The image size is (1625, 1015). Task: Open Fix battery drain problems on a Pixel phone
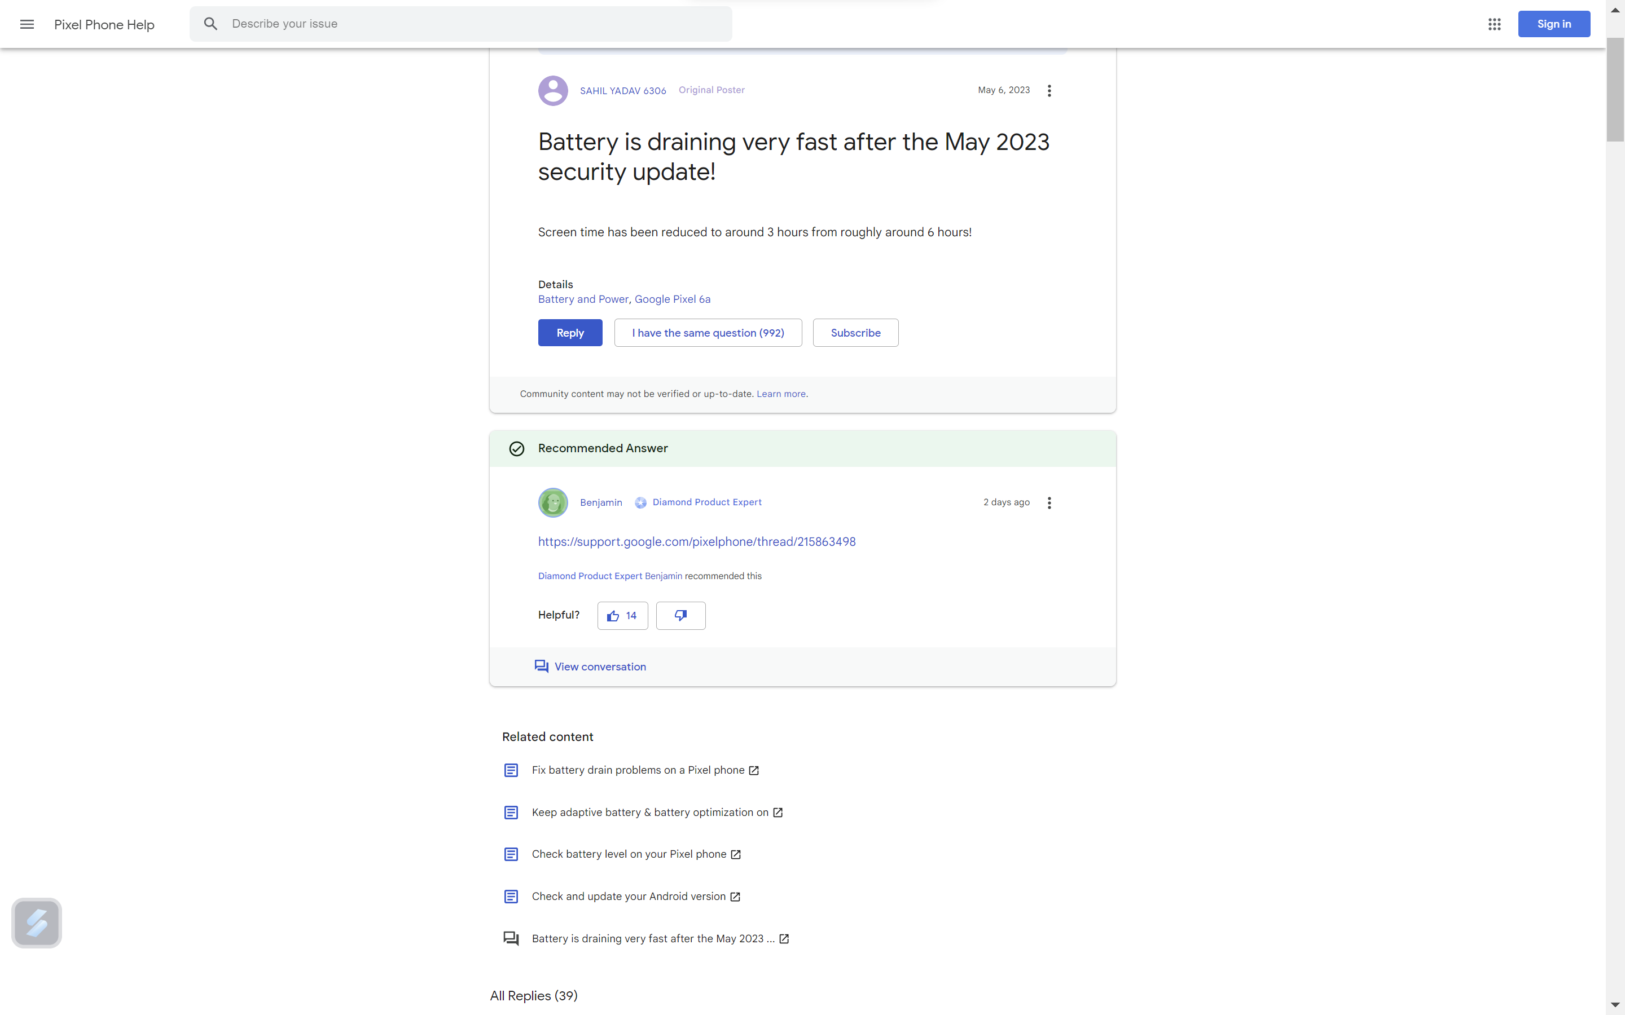[638, 771]
